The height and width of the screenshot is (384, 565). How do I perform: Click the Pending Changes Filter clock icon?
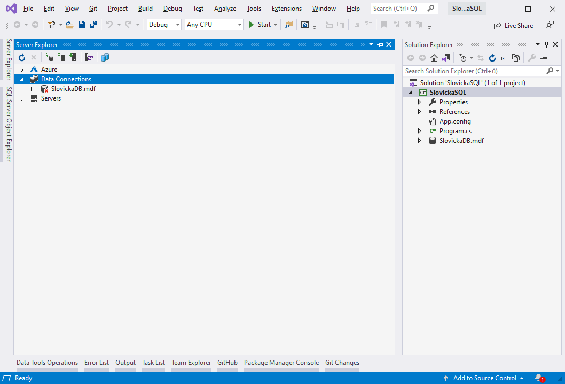point(463,58)
